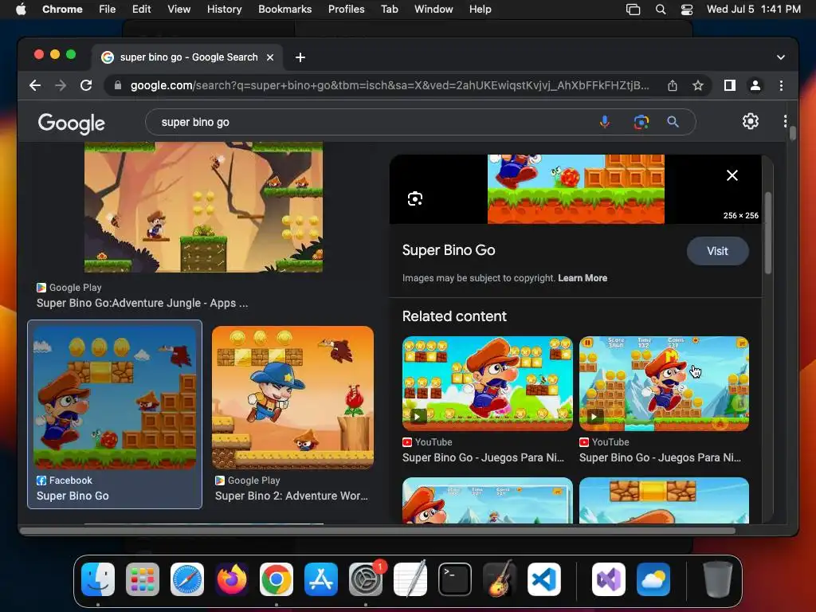
Task: Open the History menu
Action: coord(224,10)
